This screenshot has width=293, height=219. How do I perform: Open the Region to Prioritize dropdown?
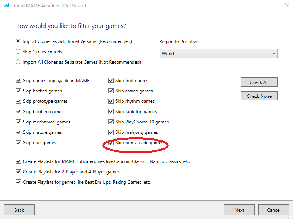point(219,54)
